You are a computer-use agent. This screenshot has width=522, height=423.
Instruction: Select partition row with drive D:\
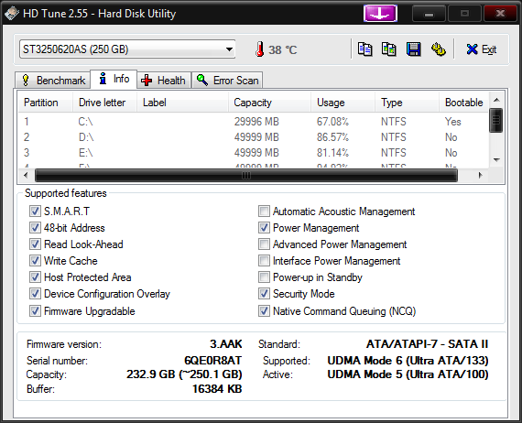point(254,137)
